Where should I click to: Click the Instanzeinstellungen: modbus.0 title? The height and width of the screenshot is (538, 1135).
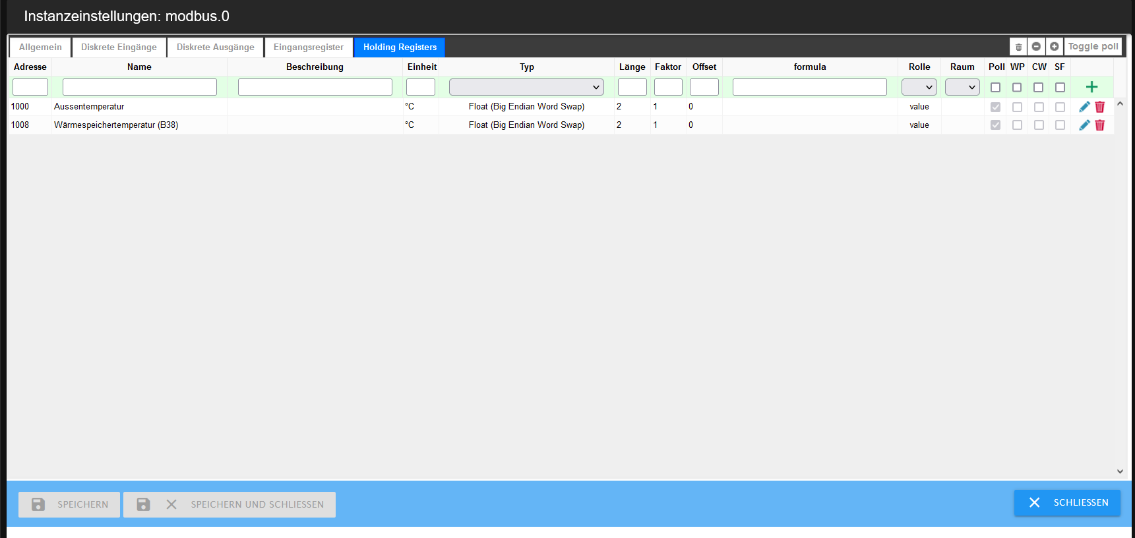click(127, 16)
